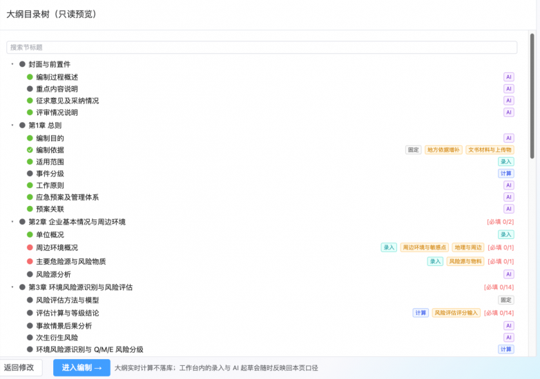This screenshot has width=540, height=379.
Task: Collapse the 封面与前置件 node
Action: click(12, 64)
